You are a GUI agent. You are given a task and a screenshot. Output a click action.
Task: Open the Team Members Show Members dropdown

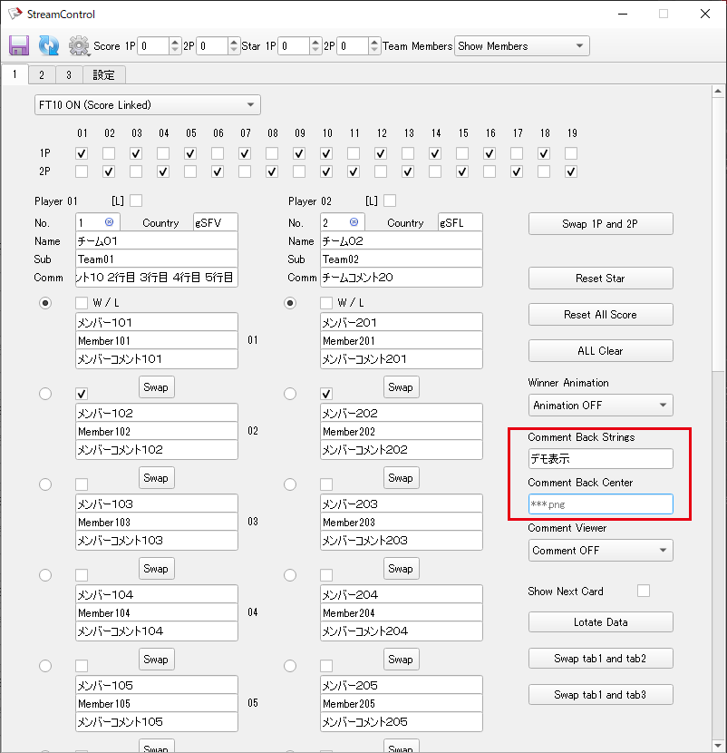pyautogui.click(x=521, y=46)
